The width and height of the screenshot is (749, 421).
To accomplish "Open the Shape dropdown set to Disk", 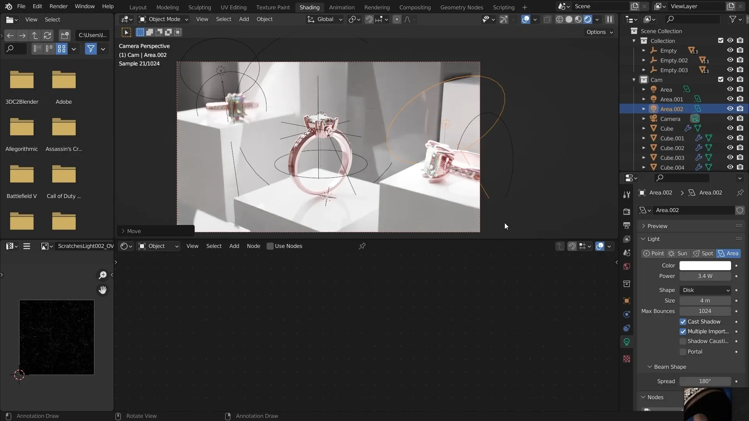I will pyautogui.click(x=704, y=290).
